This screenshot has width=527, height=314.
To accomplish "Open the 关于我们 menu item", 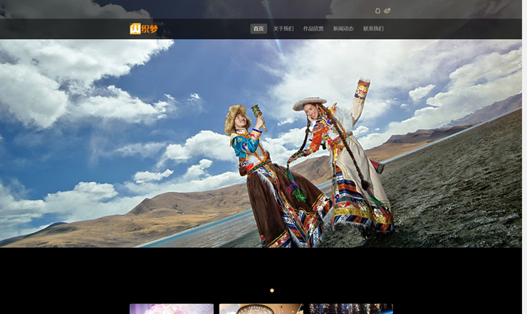I will pyautogui.click(x=283, y=28).
